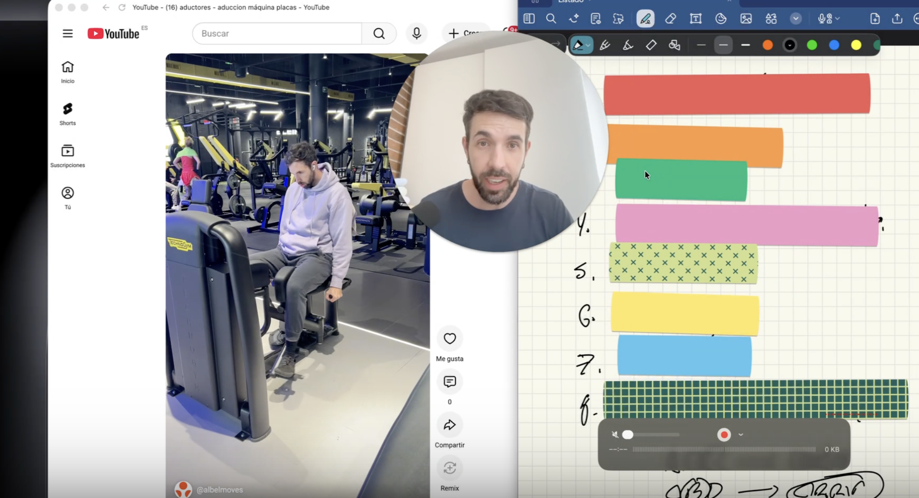Click the dark green grid tape strip

[755, 399]
